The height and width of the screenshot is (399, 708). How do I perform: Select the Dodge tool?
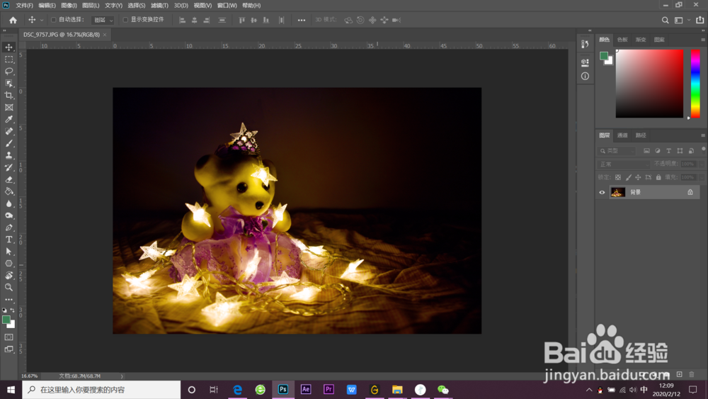[x=8, y=215]
